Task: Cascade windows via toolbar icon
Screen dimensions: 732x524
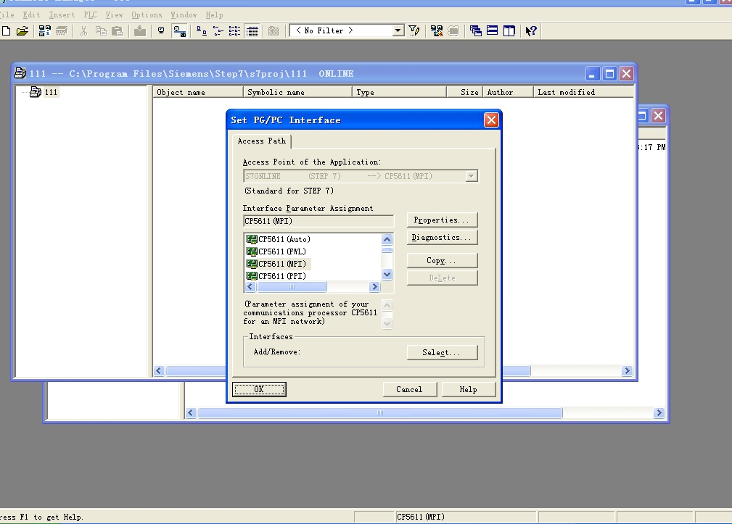Action: 475,30
